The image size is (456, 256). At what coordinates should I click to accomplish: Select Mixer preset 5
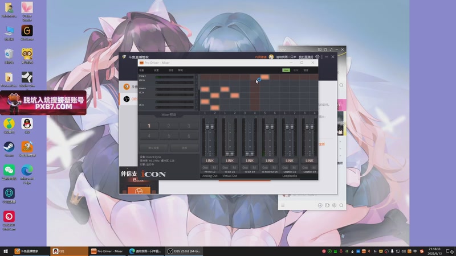[x=169, y=136]
